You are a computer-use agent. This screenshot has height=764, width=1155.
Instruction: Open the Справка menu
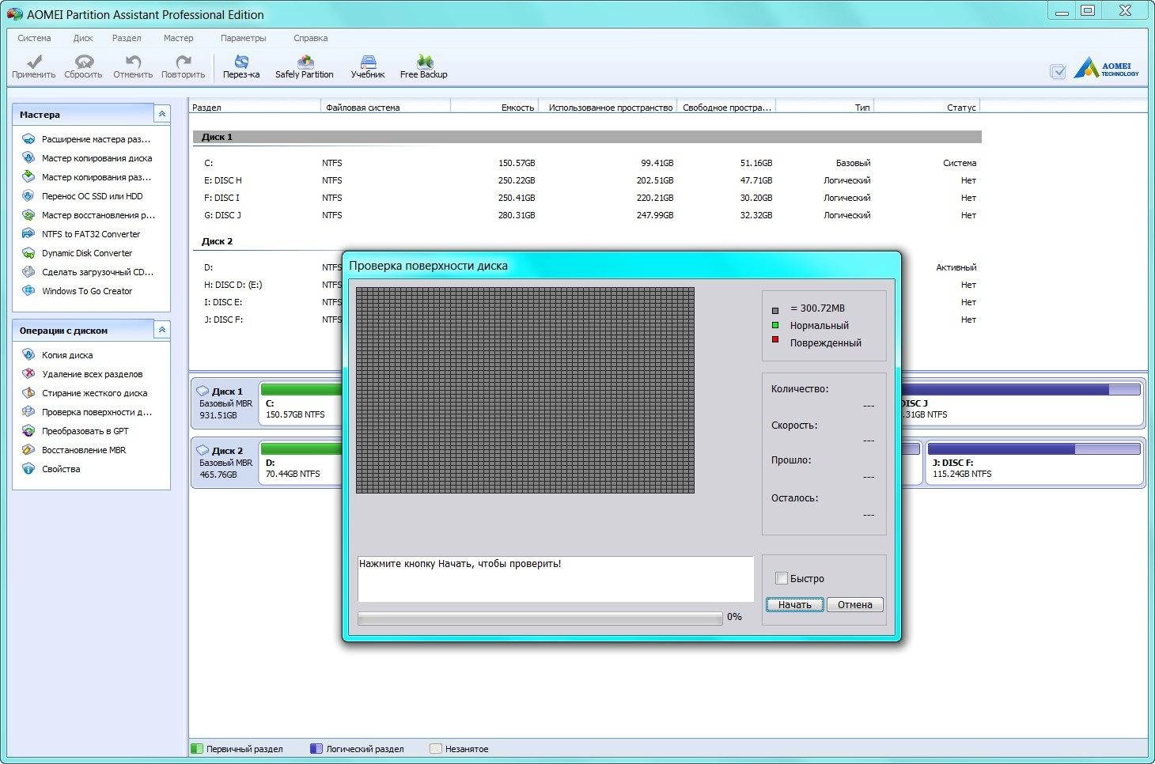(x=310, y=38)
